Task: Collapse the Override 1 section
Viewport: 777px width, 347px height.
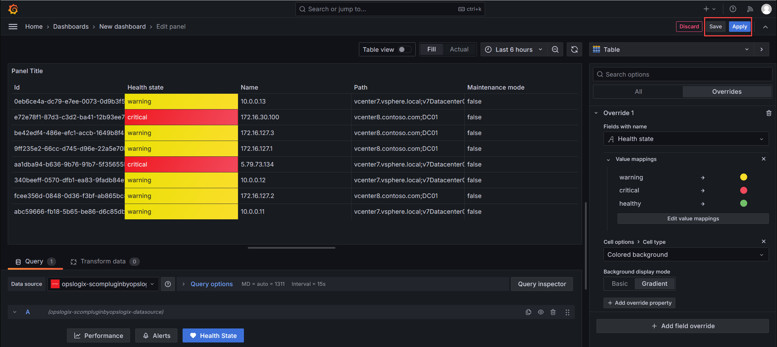Action: pyautogui.click(x=596, y=113)
